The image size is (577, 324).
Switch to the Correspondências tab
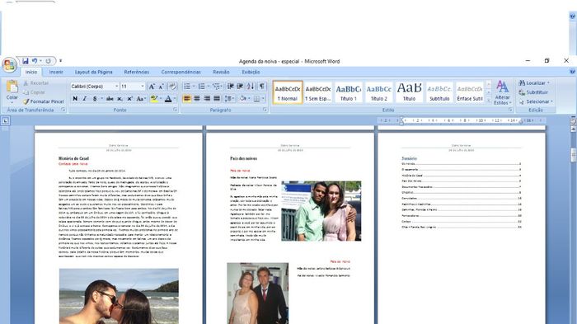click(181, 73)
